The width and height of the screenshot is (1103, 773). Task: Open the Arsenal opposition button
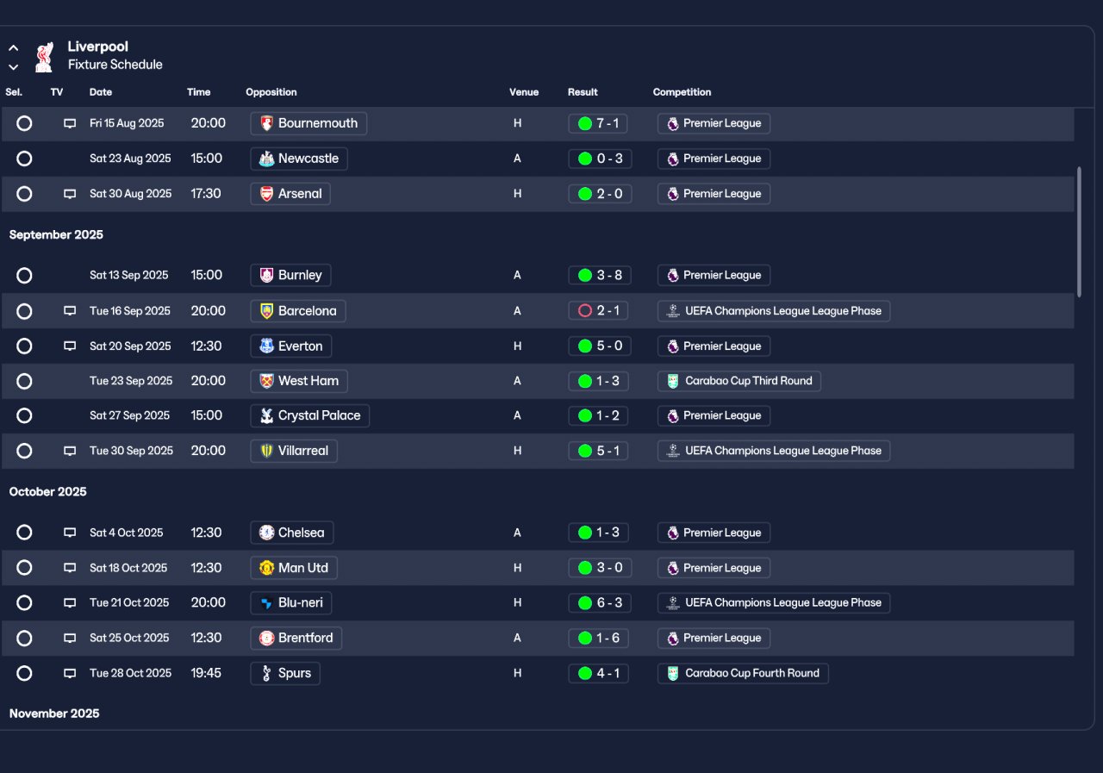click(x=290, y=194)
